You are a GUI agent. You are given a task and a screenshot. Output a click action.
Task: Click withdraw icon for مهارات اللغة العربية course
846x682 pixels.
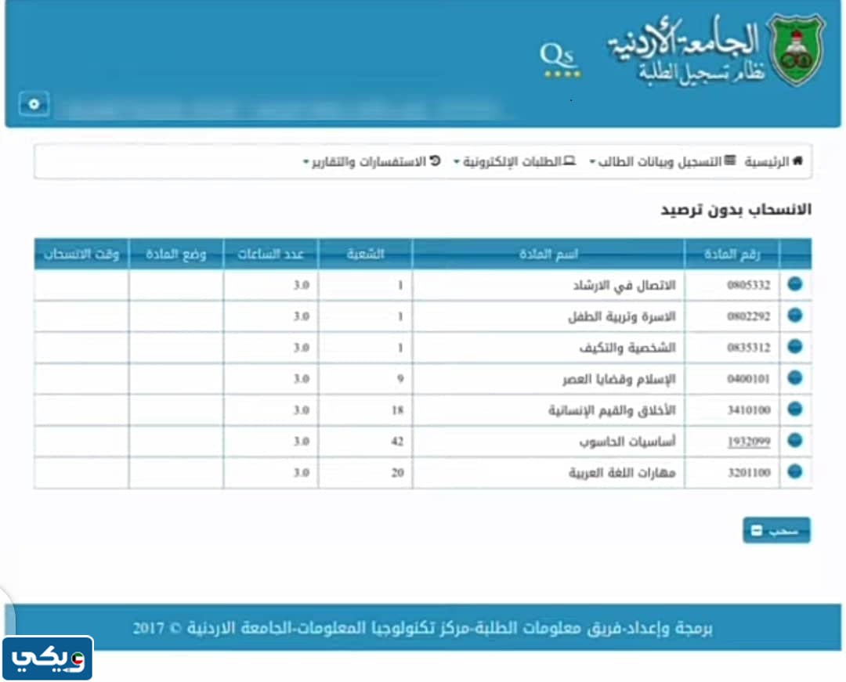click(x=794, y=472)
